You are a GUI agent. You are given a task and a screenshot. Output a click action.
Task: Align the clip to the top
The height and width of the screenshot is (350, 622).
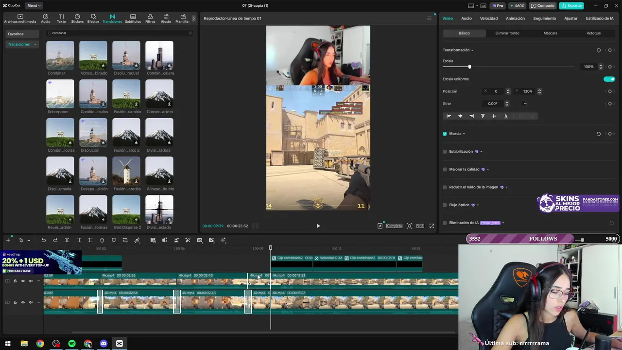pos(483,116)
